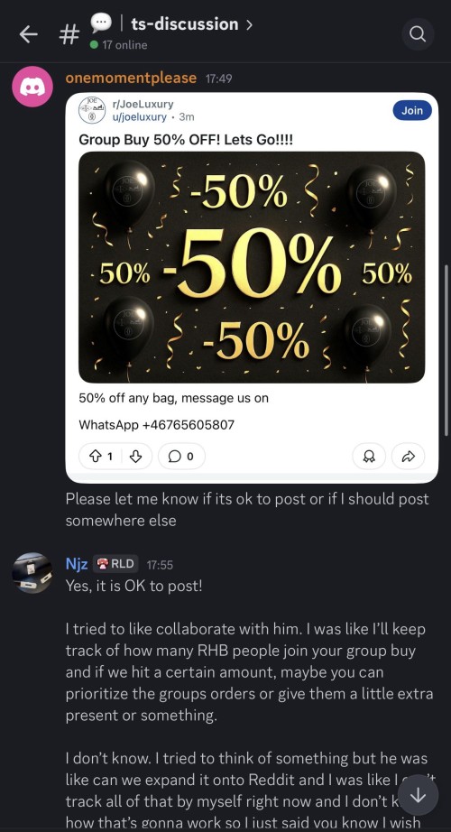Tap the RLD role tag beside Njz
This screenshot has height=832, width=451.
point(115,564)
